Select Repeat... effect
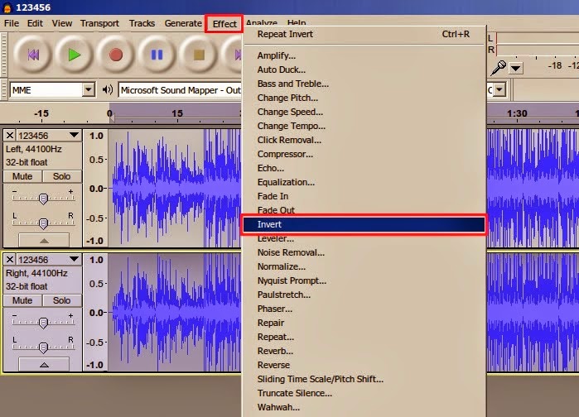The height and width of the screenshot is (417, 579). [x=364, y=337]
